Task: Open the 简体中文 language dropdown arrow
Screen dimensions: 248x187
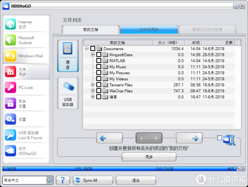Action: (50, 180)
